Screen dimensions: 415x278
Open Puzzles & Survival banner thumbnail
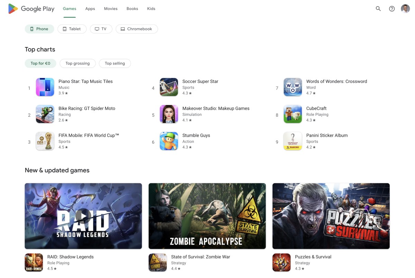(x=331, y=216)
